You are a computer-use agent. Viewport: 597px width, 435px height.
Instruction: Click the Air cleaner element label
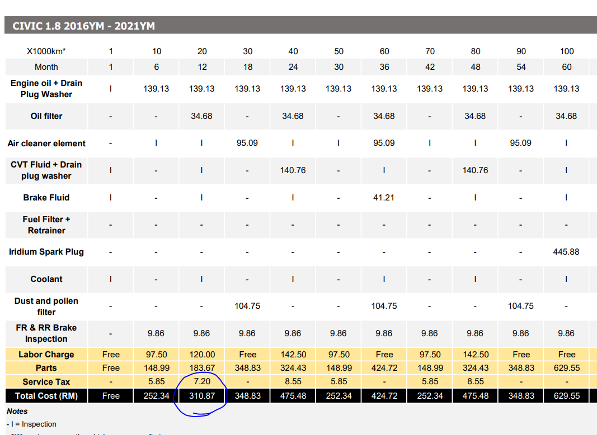[x=46, y=144]
